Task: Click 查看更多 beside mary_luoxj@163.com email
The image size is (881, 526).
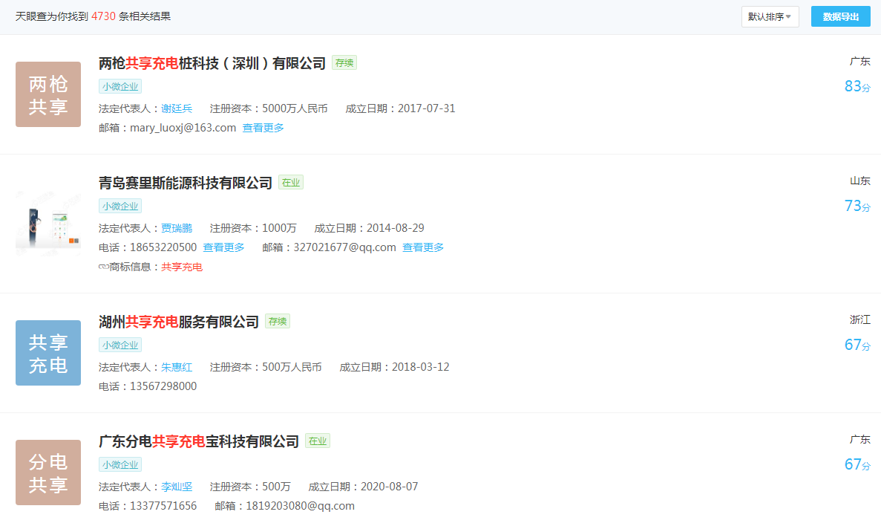Action: coord(263,129)
